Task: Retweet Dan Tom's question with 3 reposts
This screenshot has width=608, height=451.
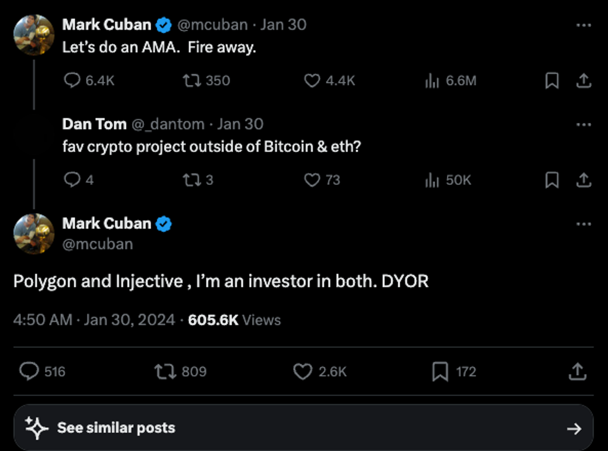Action: (192, 180)
